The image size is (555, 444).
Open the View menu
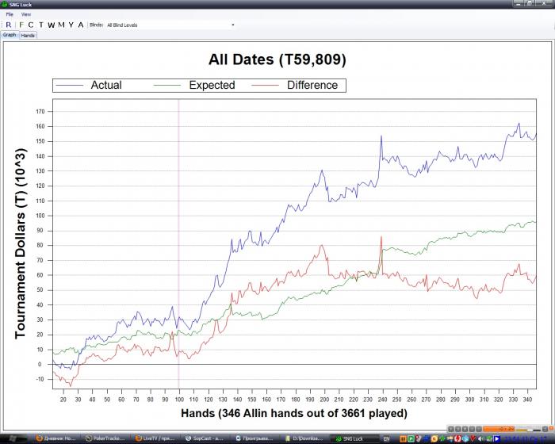click(26, 14)
